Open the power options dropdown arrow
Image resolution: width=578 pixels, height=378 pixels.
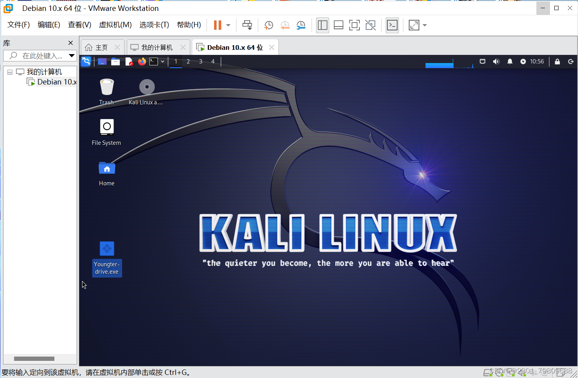click(x=228, y=25)
